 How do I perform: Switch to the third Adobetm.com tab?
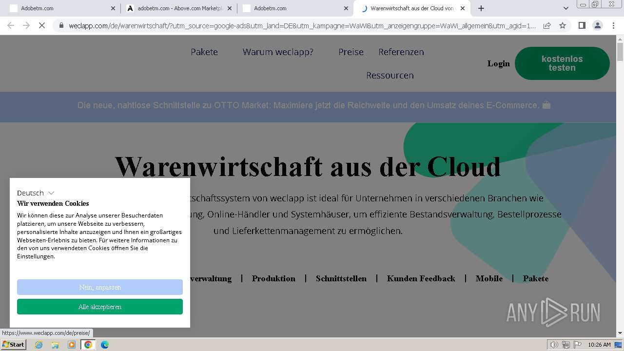click(x=294, y=8)
